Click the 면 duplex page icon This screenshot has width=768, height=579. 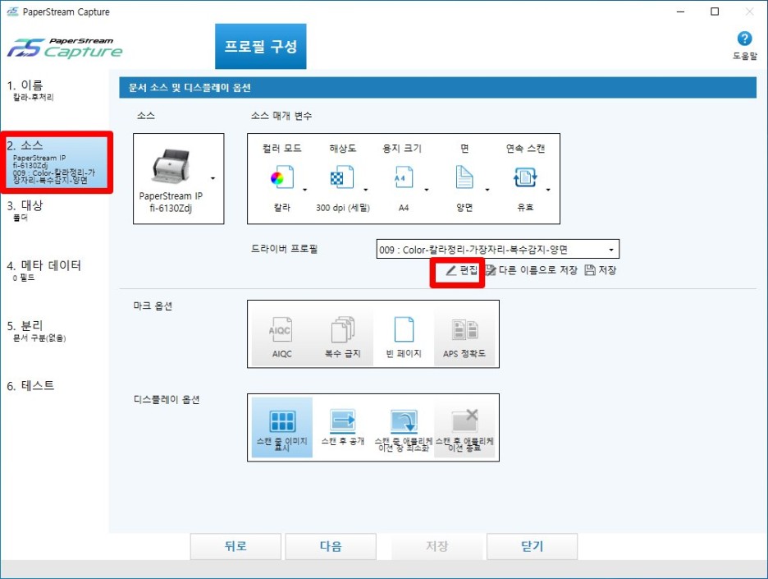click(x=464, y=177)
